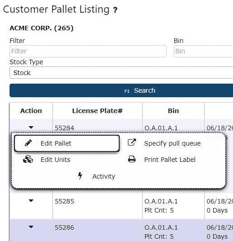The height and width of the screenshot is (241, 233).
Task: Click the pencil icon for Edit Pallet
Action: pos(29,143)
